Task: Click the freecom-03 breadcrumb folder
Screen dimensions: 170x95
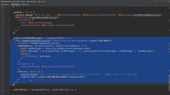Action: [x=6, y=2]
